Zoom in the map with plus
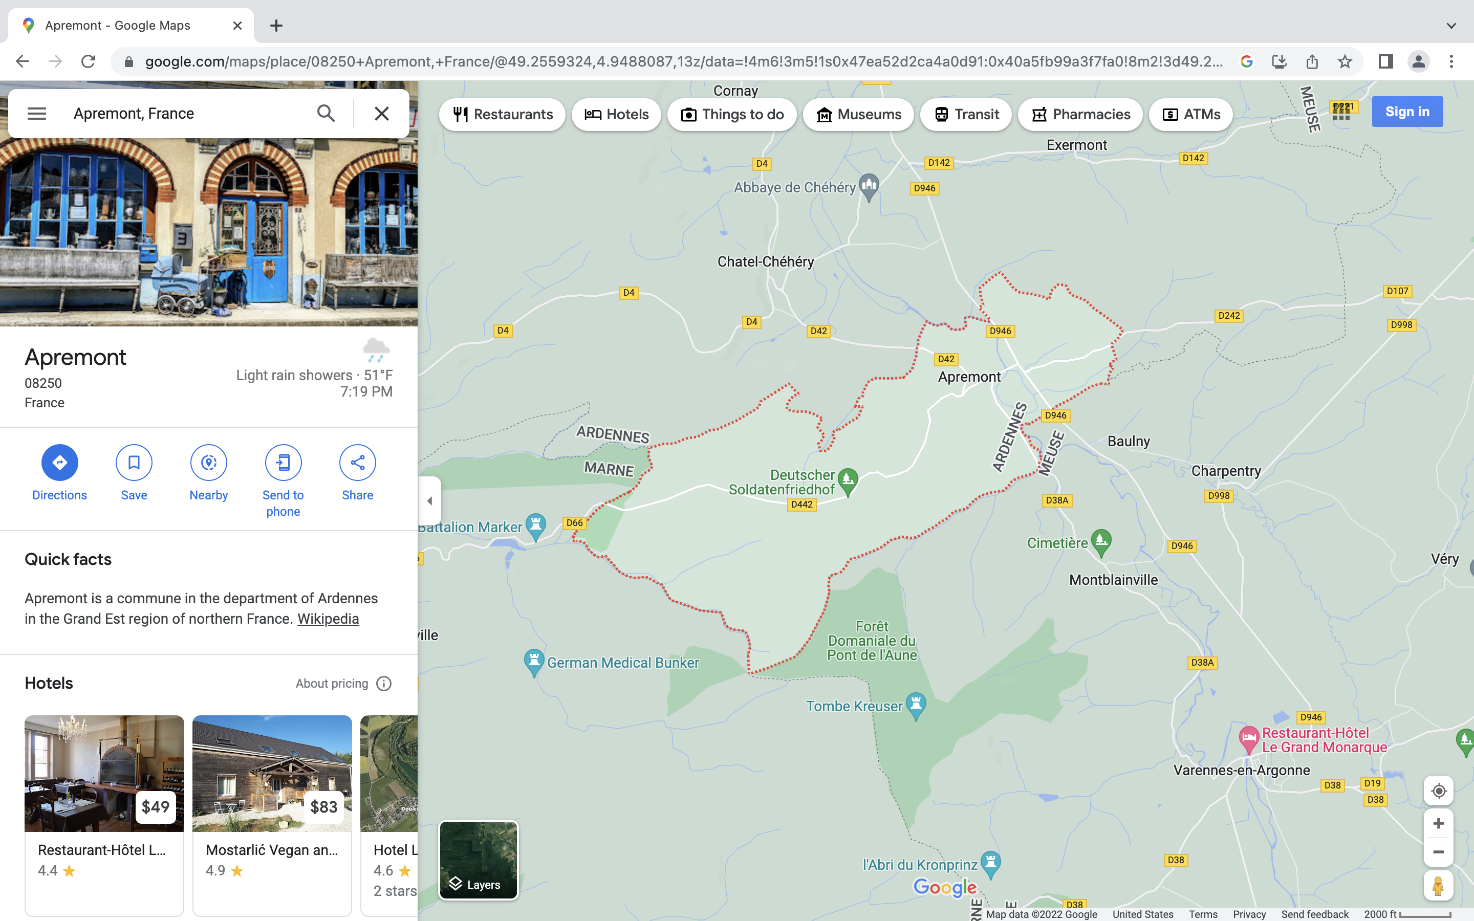Image resolution: width=1474 pixels, height=921 pixels. pos(1438,824)
